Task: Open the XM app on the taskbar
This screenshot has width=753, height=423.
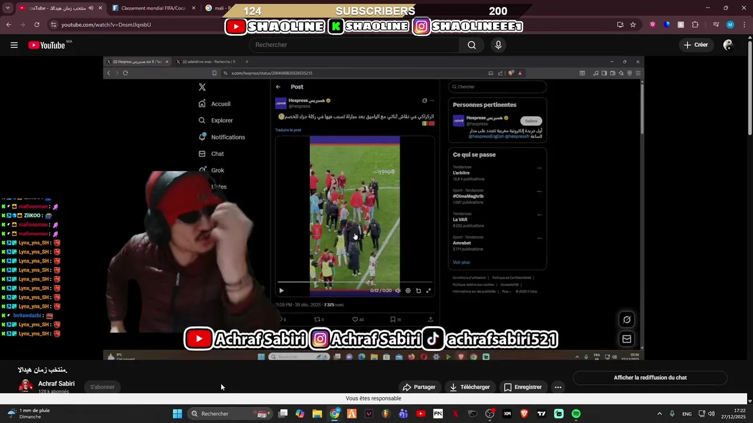Action: 507,414
